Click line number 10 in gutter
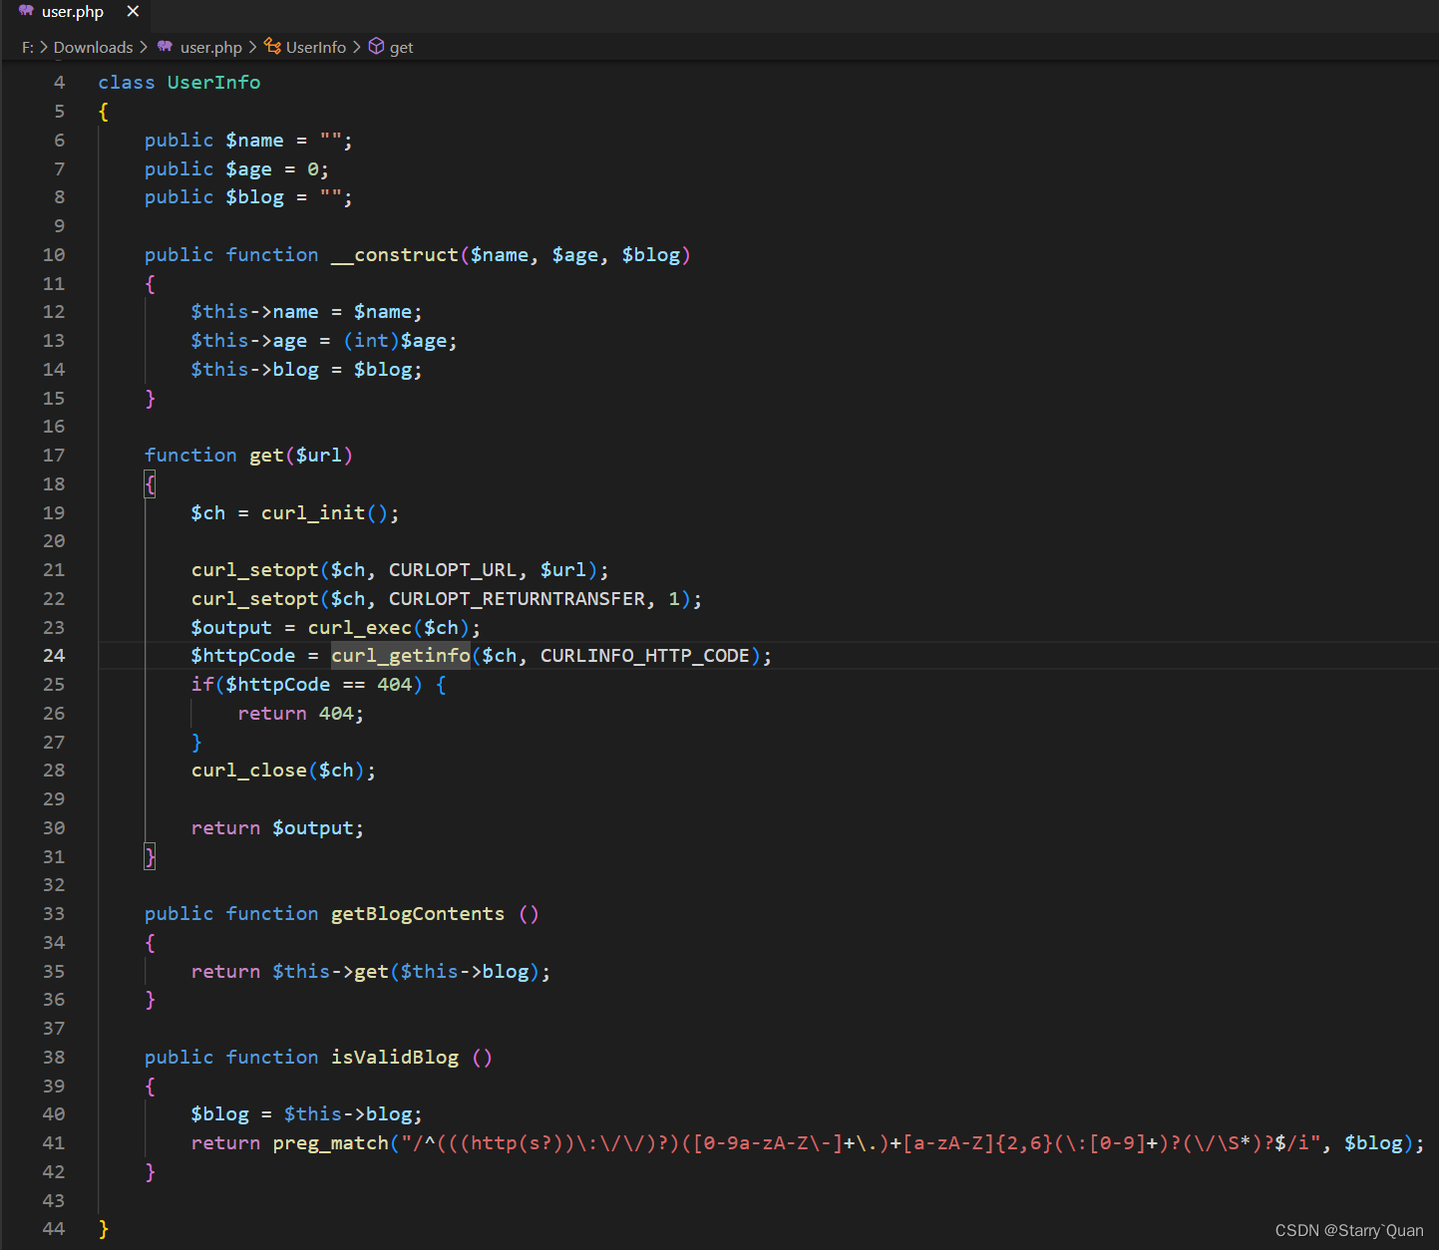This screenshot has width=1439, height=1250. point(54,255)
